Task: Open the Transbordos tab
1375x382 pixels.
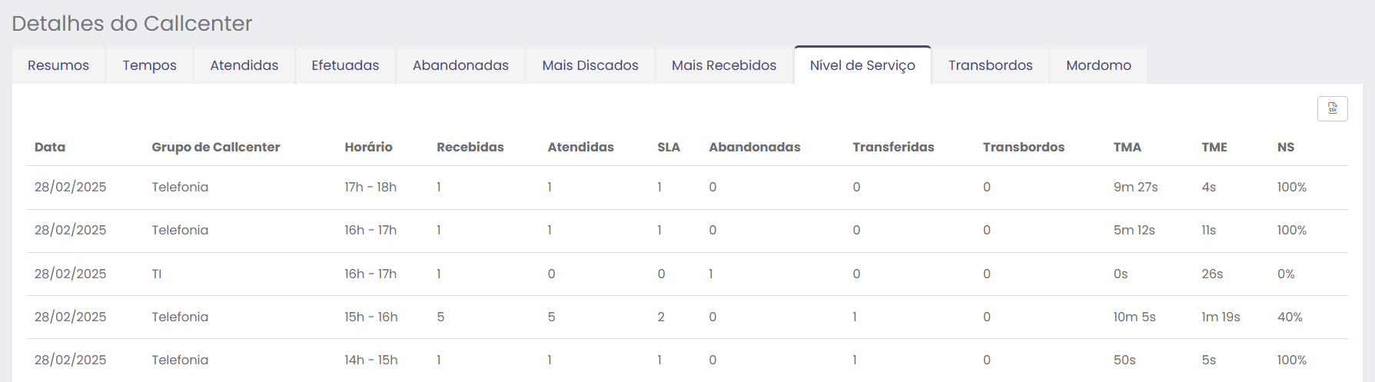Action: [x=990, y=66]
